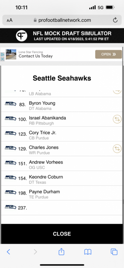The height and width of the screenshot is (268, 124).
Task: Click the OPEN button on the fencing ad
Action: 108,54
